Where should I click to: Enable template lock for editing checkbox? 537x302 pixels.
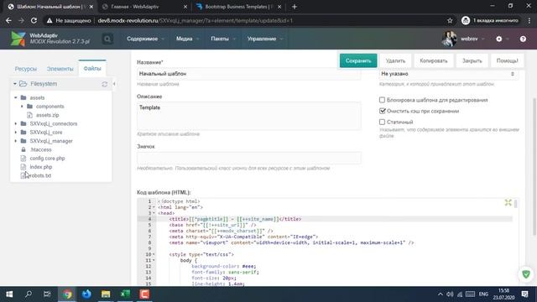click(382, 100)
